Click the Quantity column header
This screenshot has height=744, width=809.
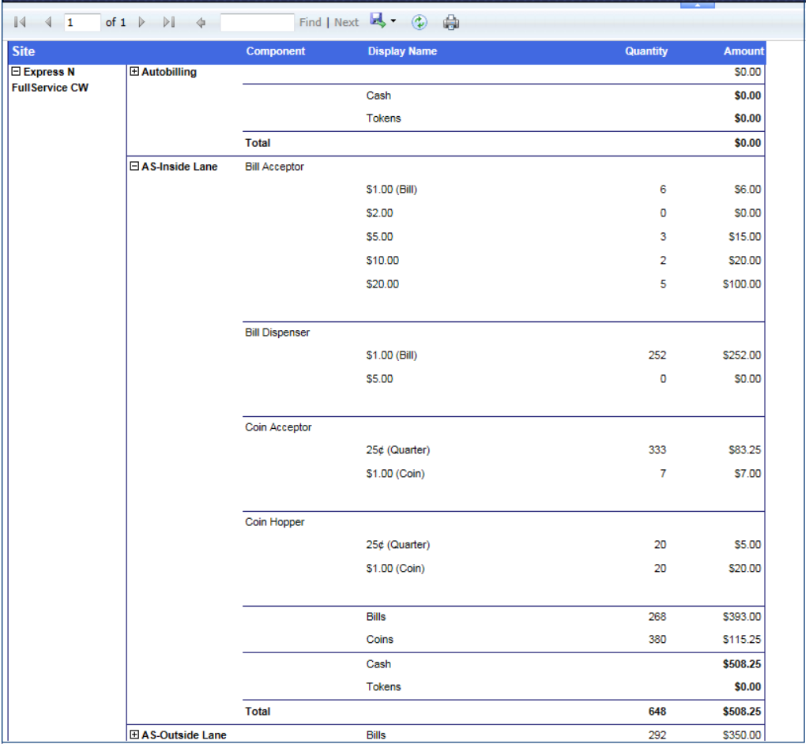[646, 51]
